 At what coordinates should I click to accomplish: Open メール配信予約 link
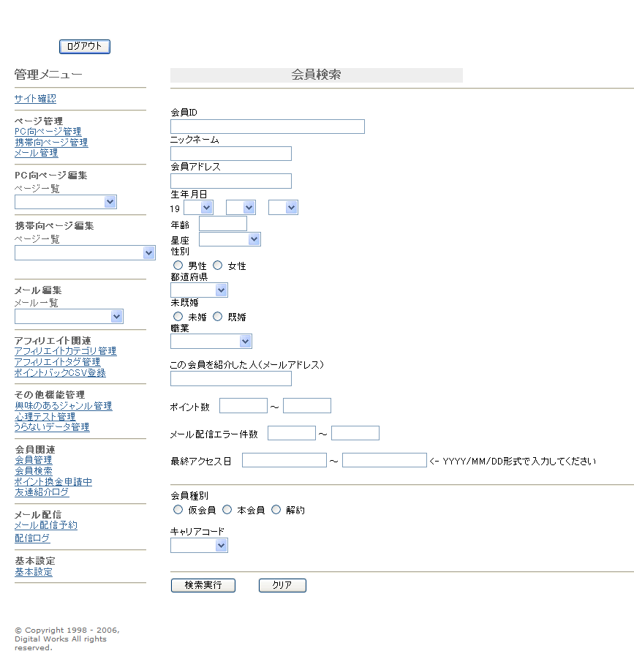pyautogui.click(x=46, y=525)
